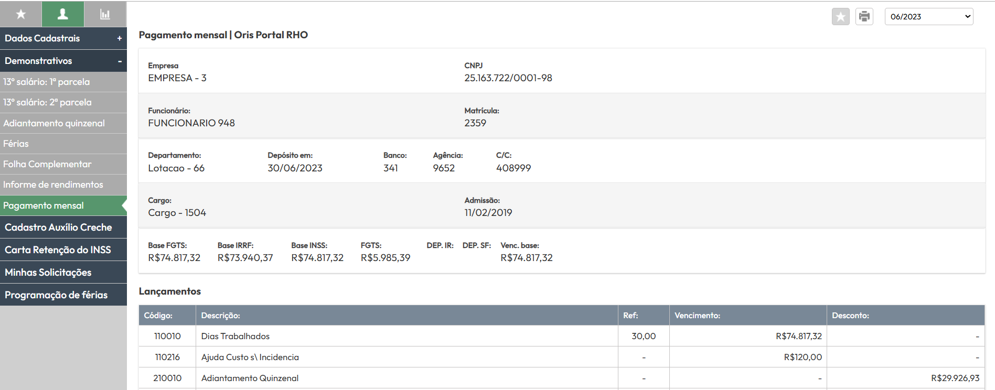Click the admission date 11/02/2019

click(x=488, y=213)
